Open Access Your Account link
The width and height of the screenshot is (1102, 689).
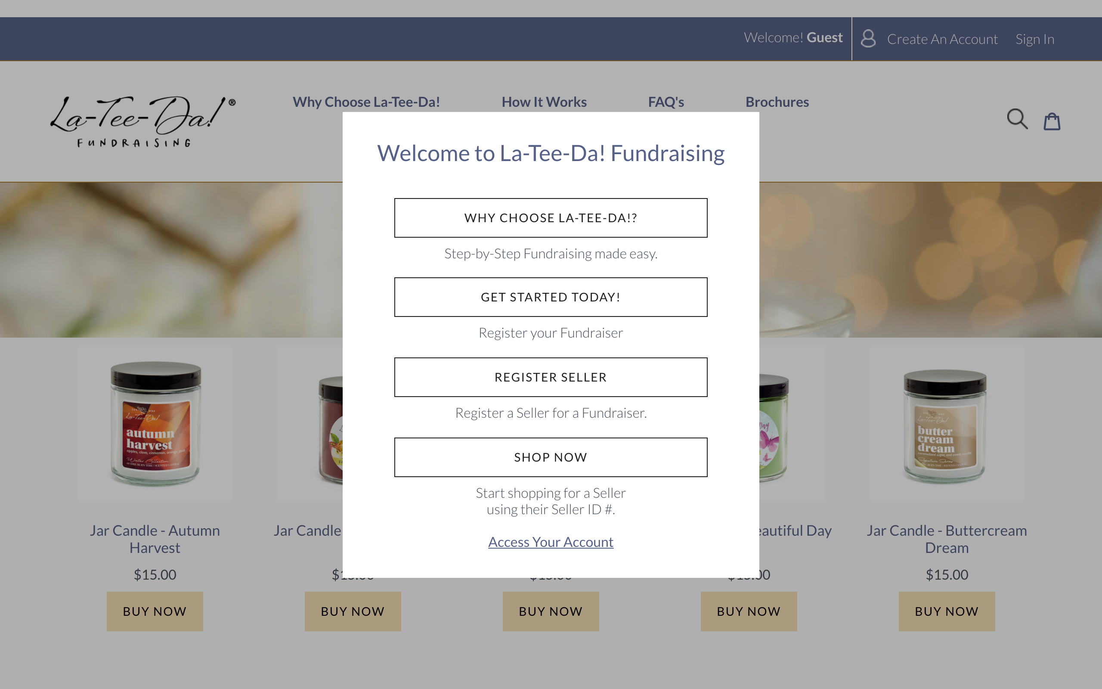[551, 542]
